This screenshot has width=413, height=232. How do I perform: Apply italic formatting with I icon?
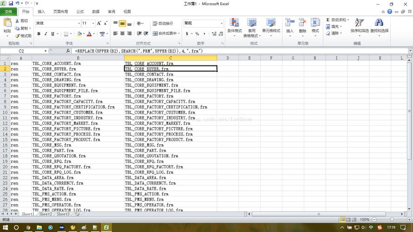pyautogui.click(x=46, y=34)
